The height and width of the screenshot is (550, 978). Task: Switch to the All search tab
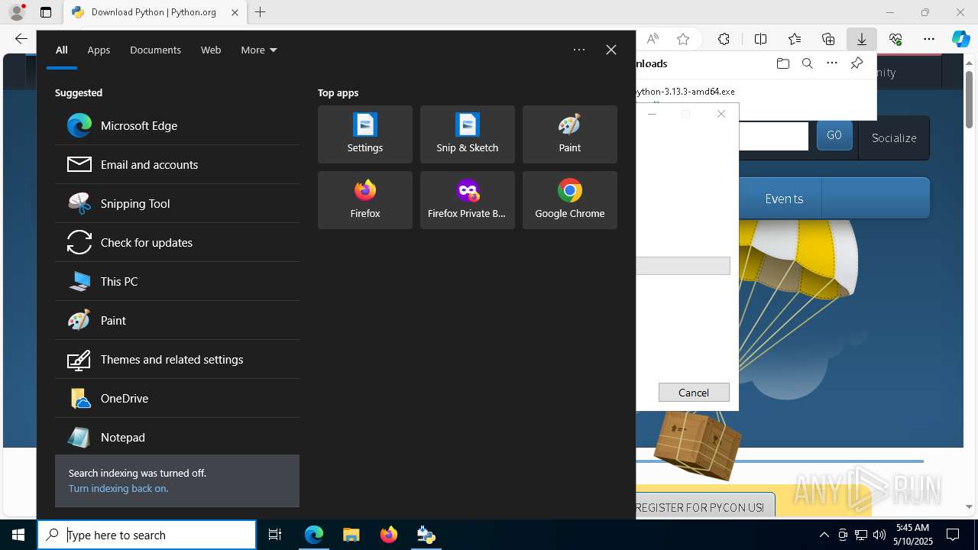pyautogui.click(x=62, y=50)
